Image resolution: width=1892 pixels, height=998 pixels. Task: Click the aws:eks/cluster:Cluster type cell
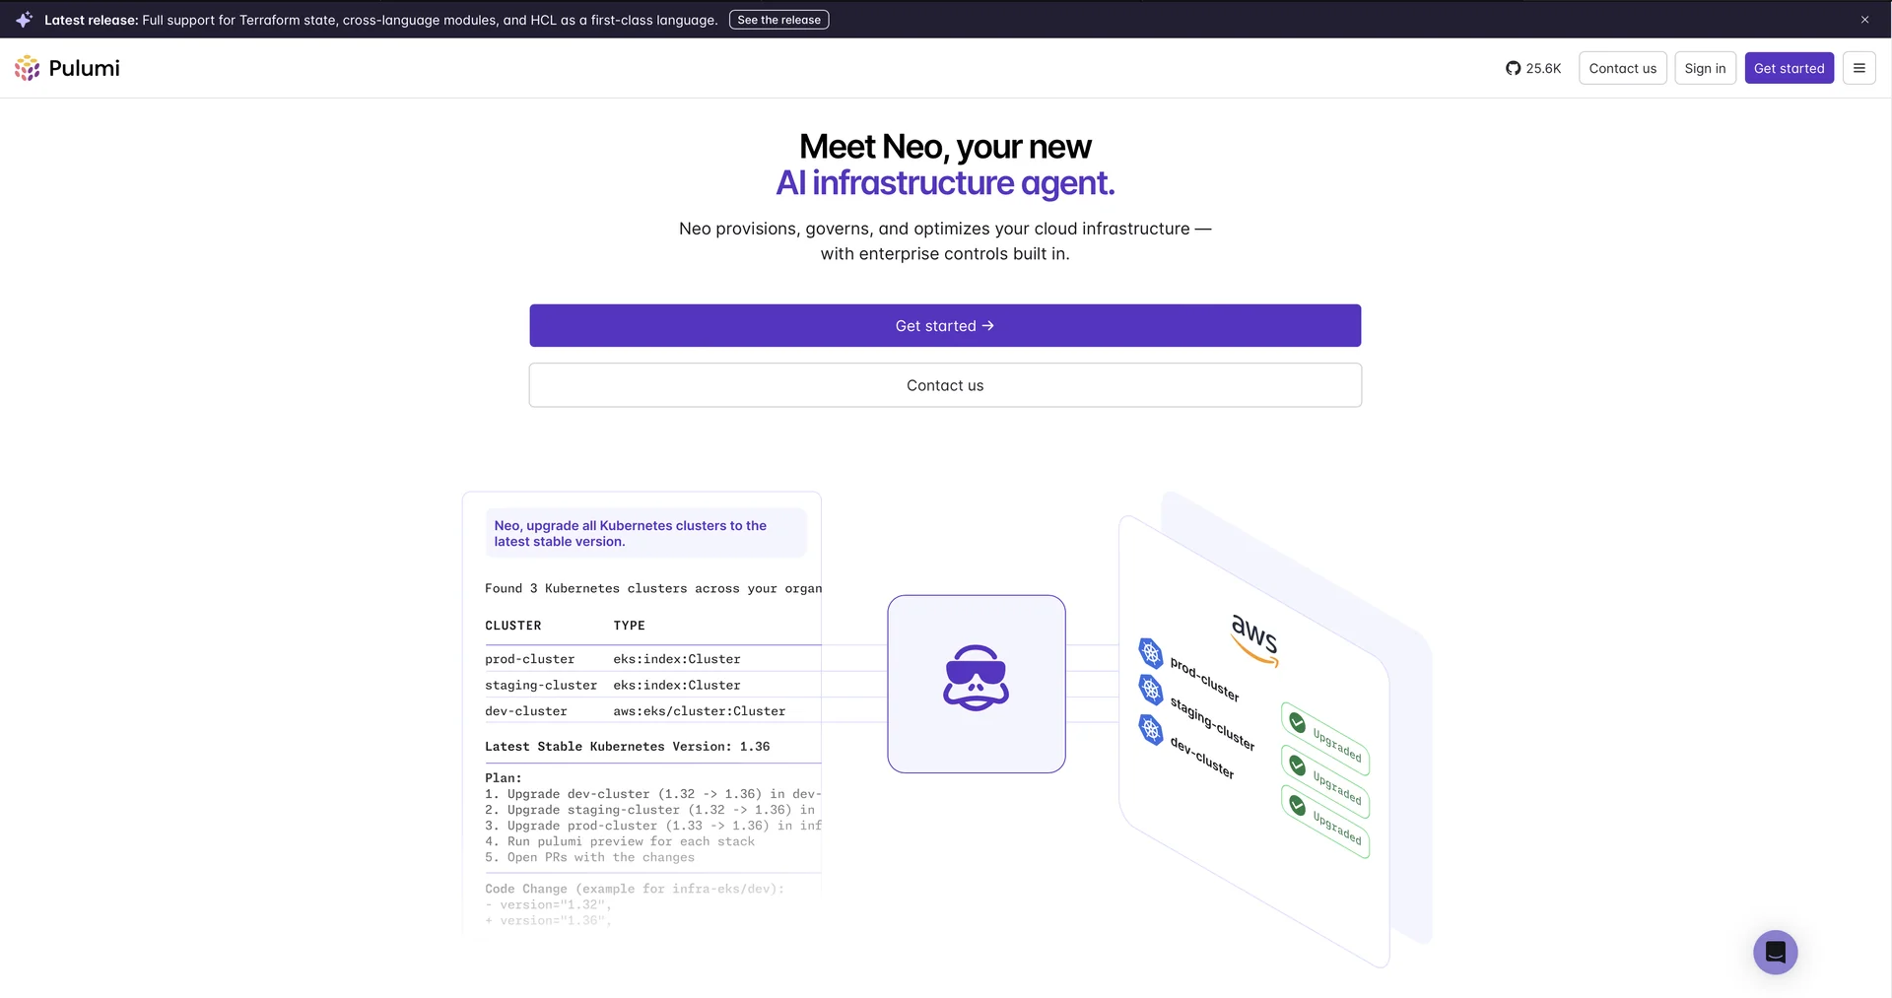[x=700, y=711]
